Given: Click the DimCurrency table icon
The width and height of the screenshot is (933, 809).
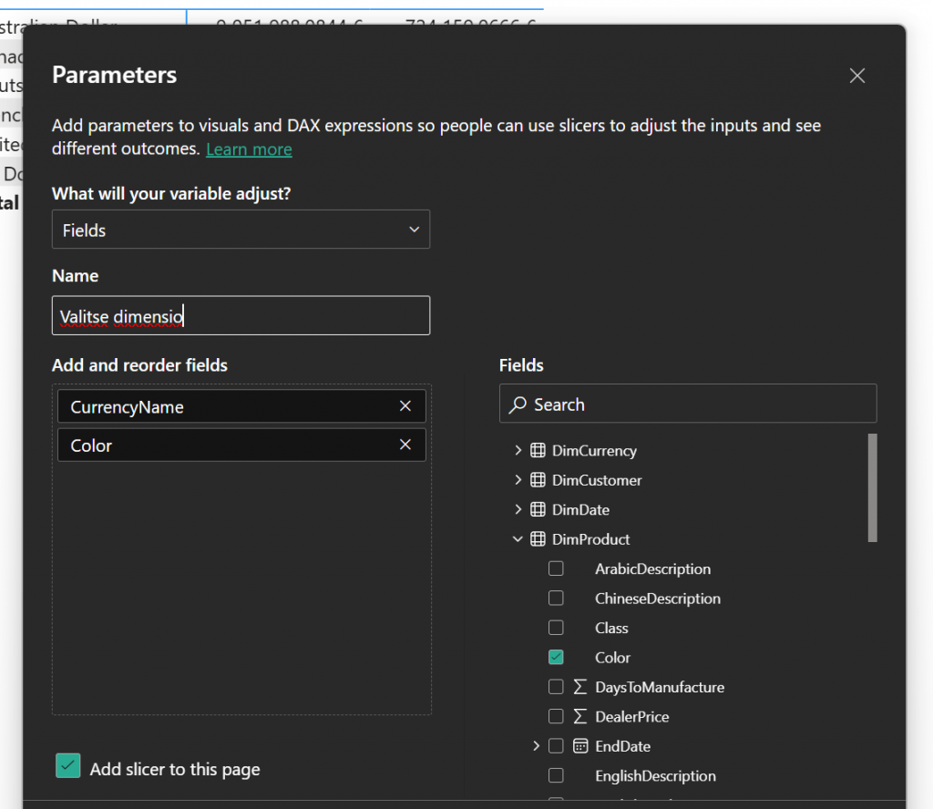Looking at the screenshot, I should 538,451.
